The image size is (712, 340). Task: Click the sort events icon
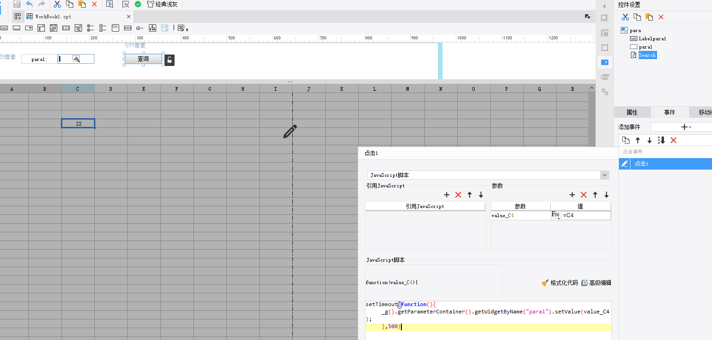click(661, 140)
